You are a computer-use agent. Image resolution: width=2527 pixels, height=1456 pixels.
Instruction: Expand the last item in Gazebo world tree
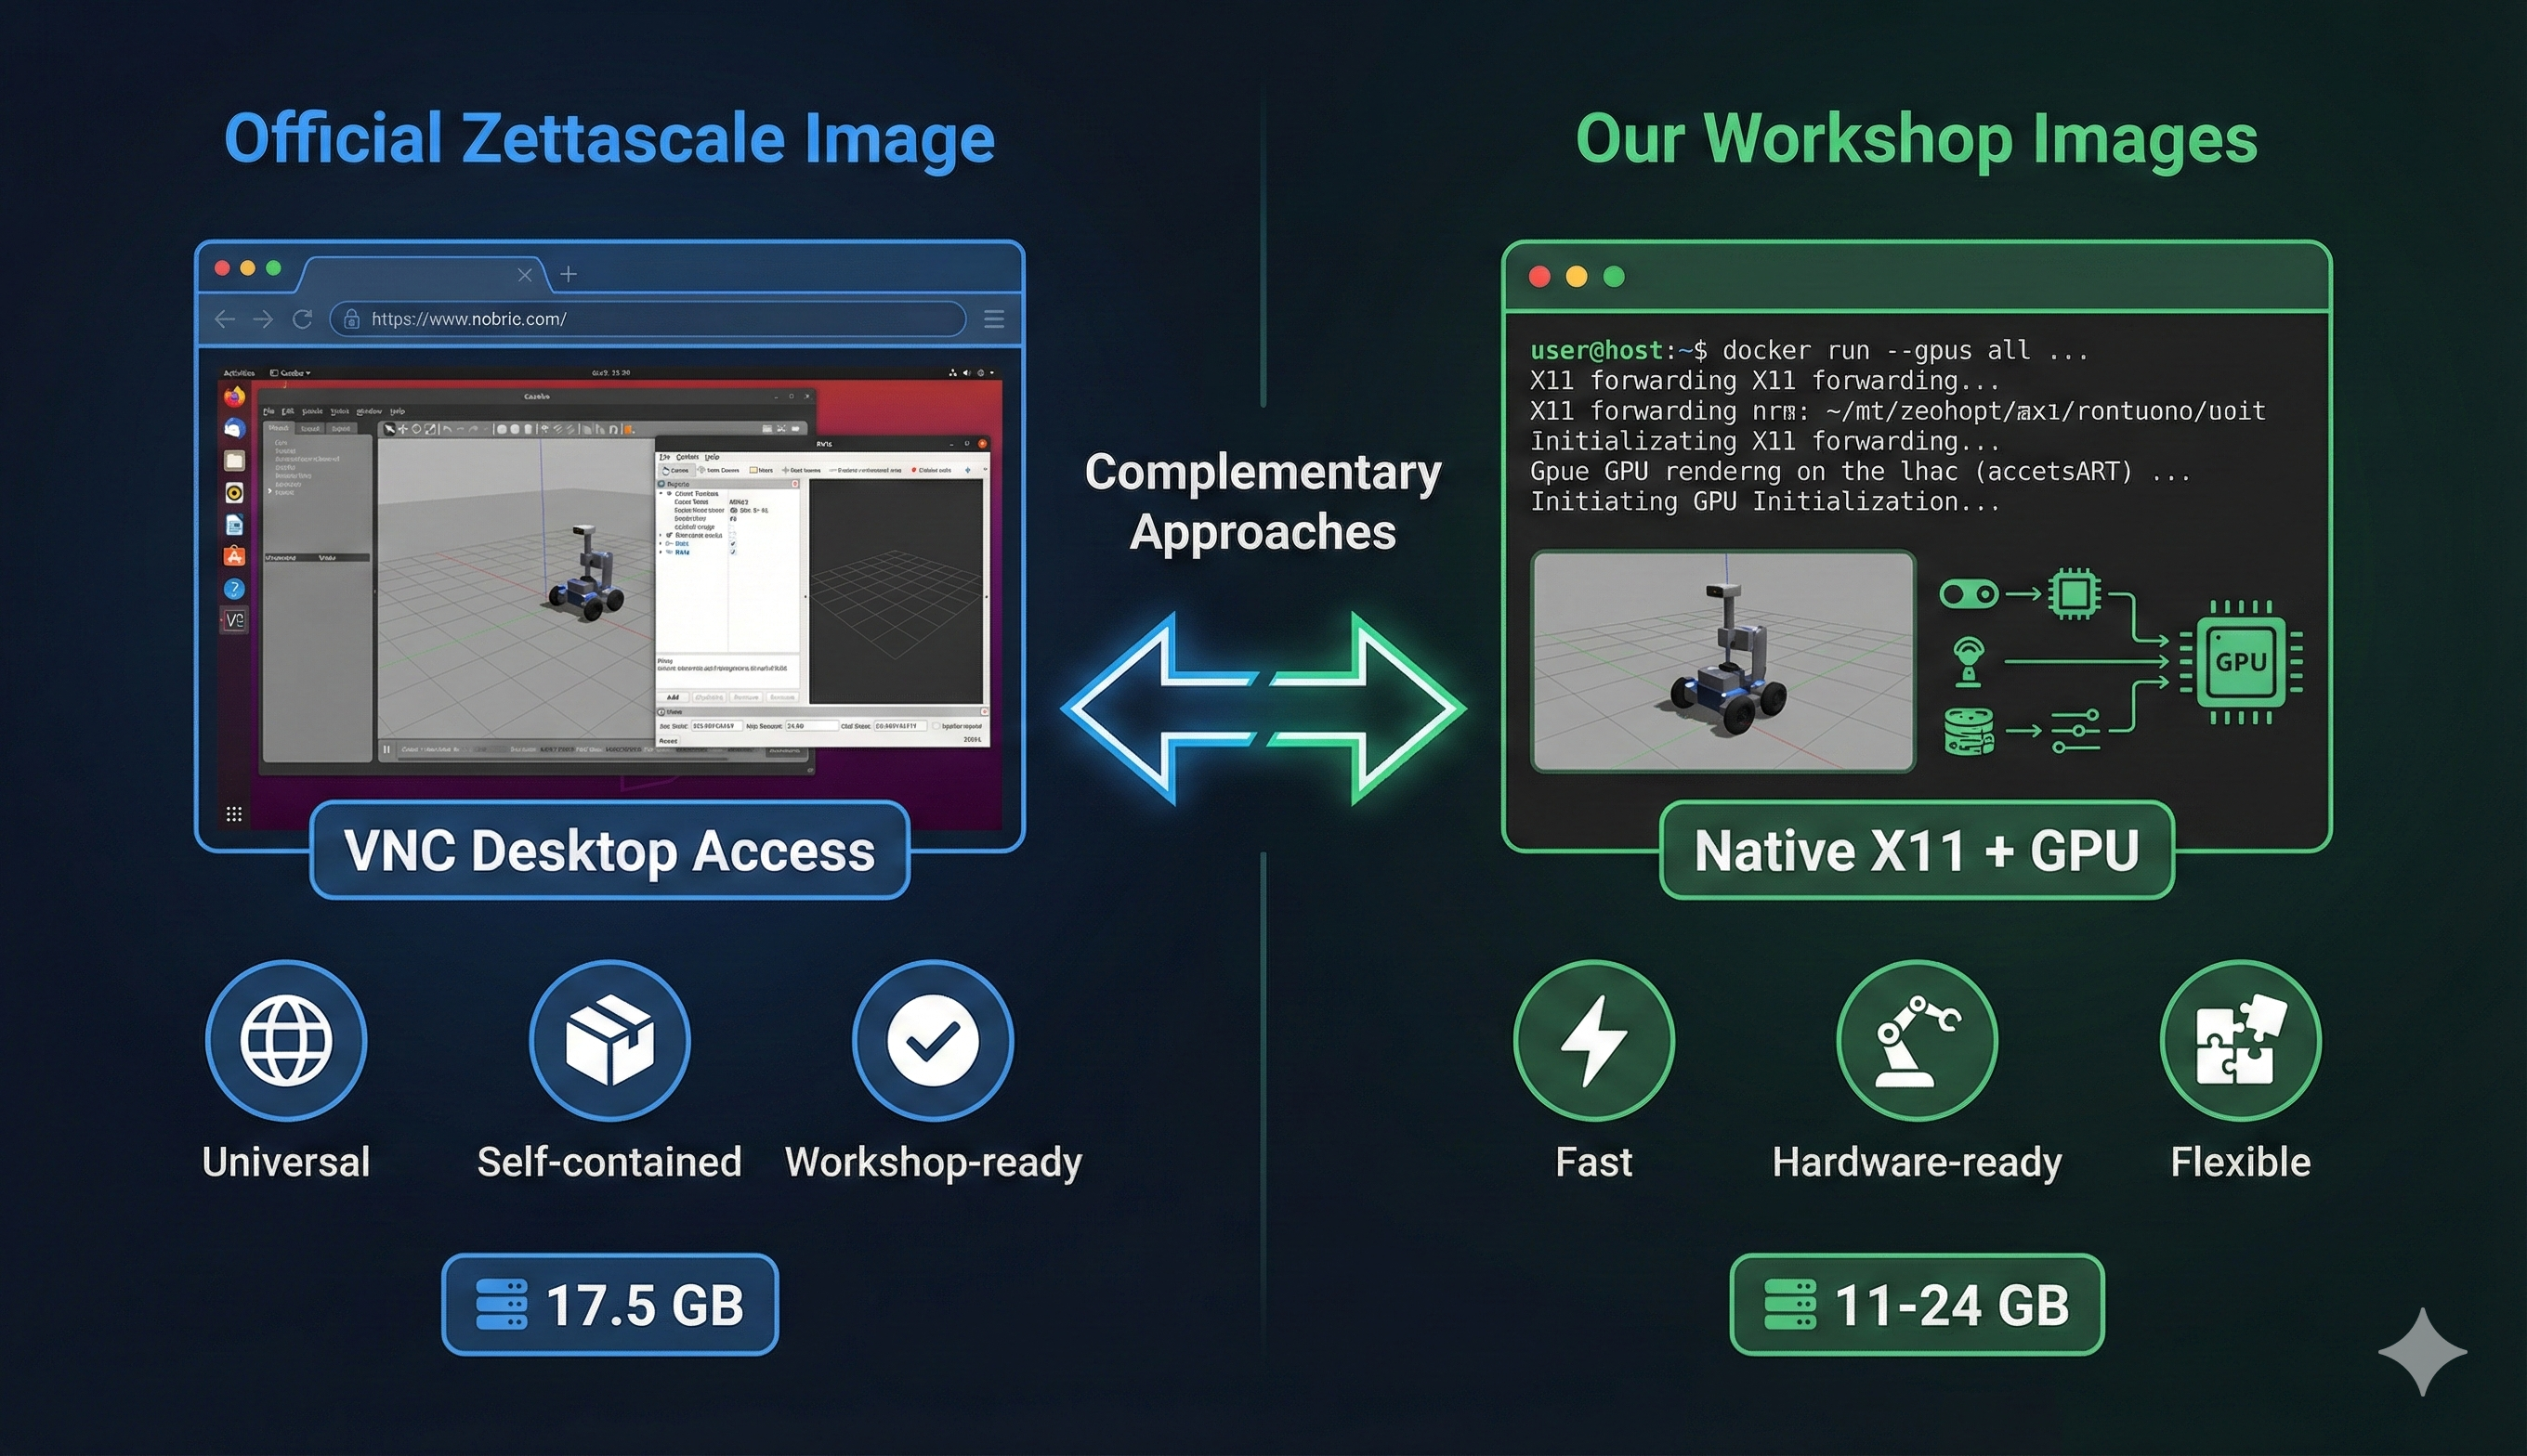pos(269,491)
